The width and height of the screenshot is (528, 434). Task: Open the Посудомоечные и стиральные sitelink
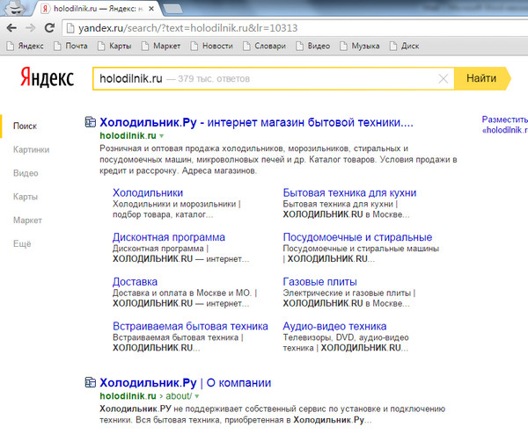coord(357,237)
